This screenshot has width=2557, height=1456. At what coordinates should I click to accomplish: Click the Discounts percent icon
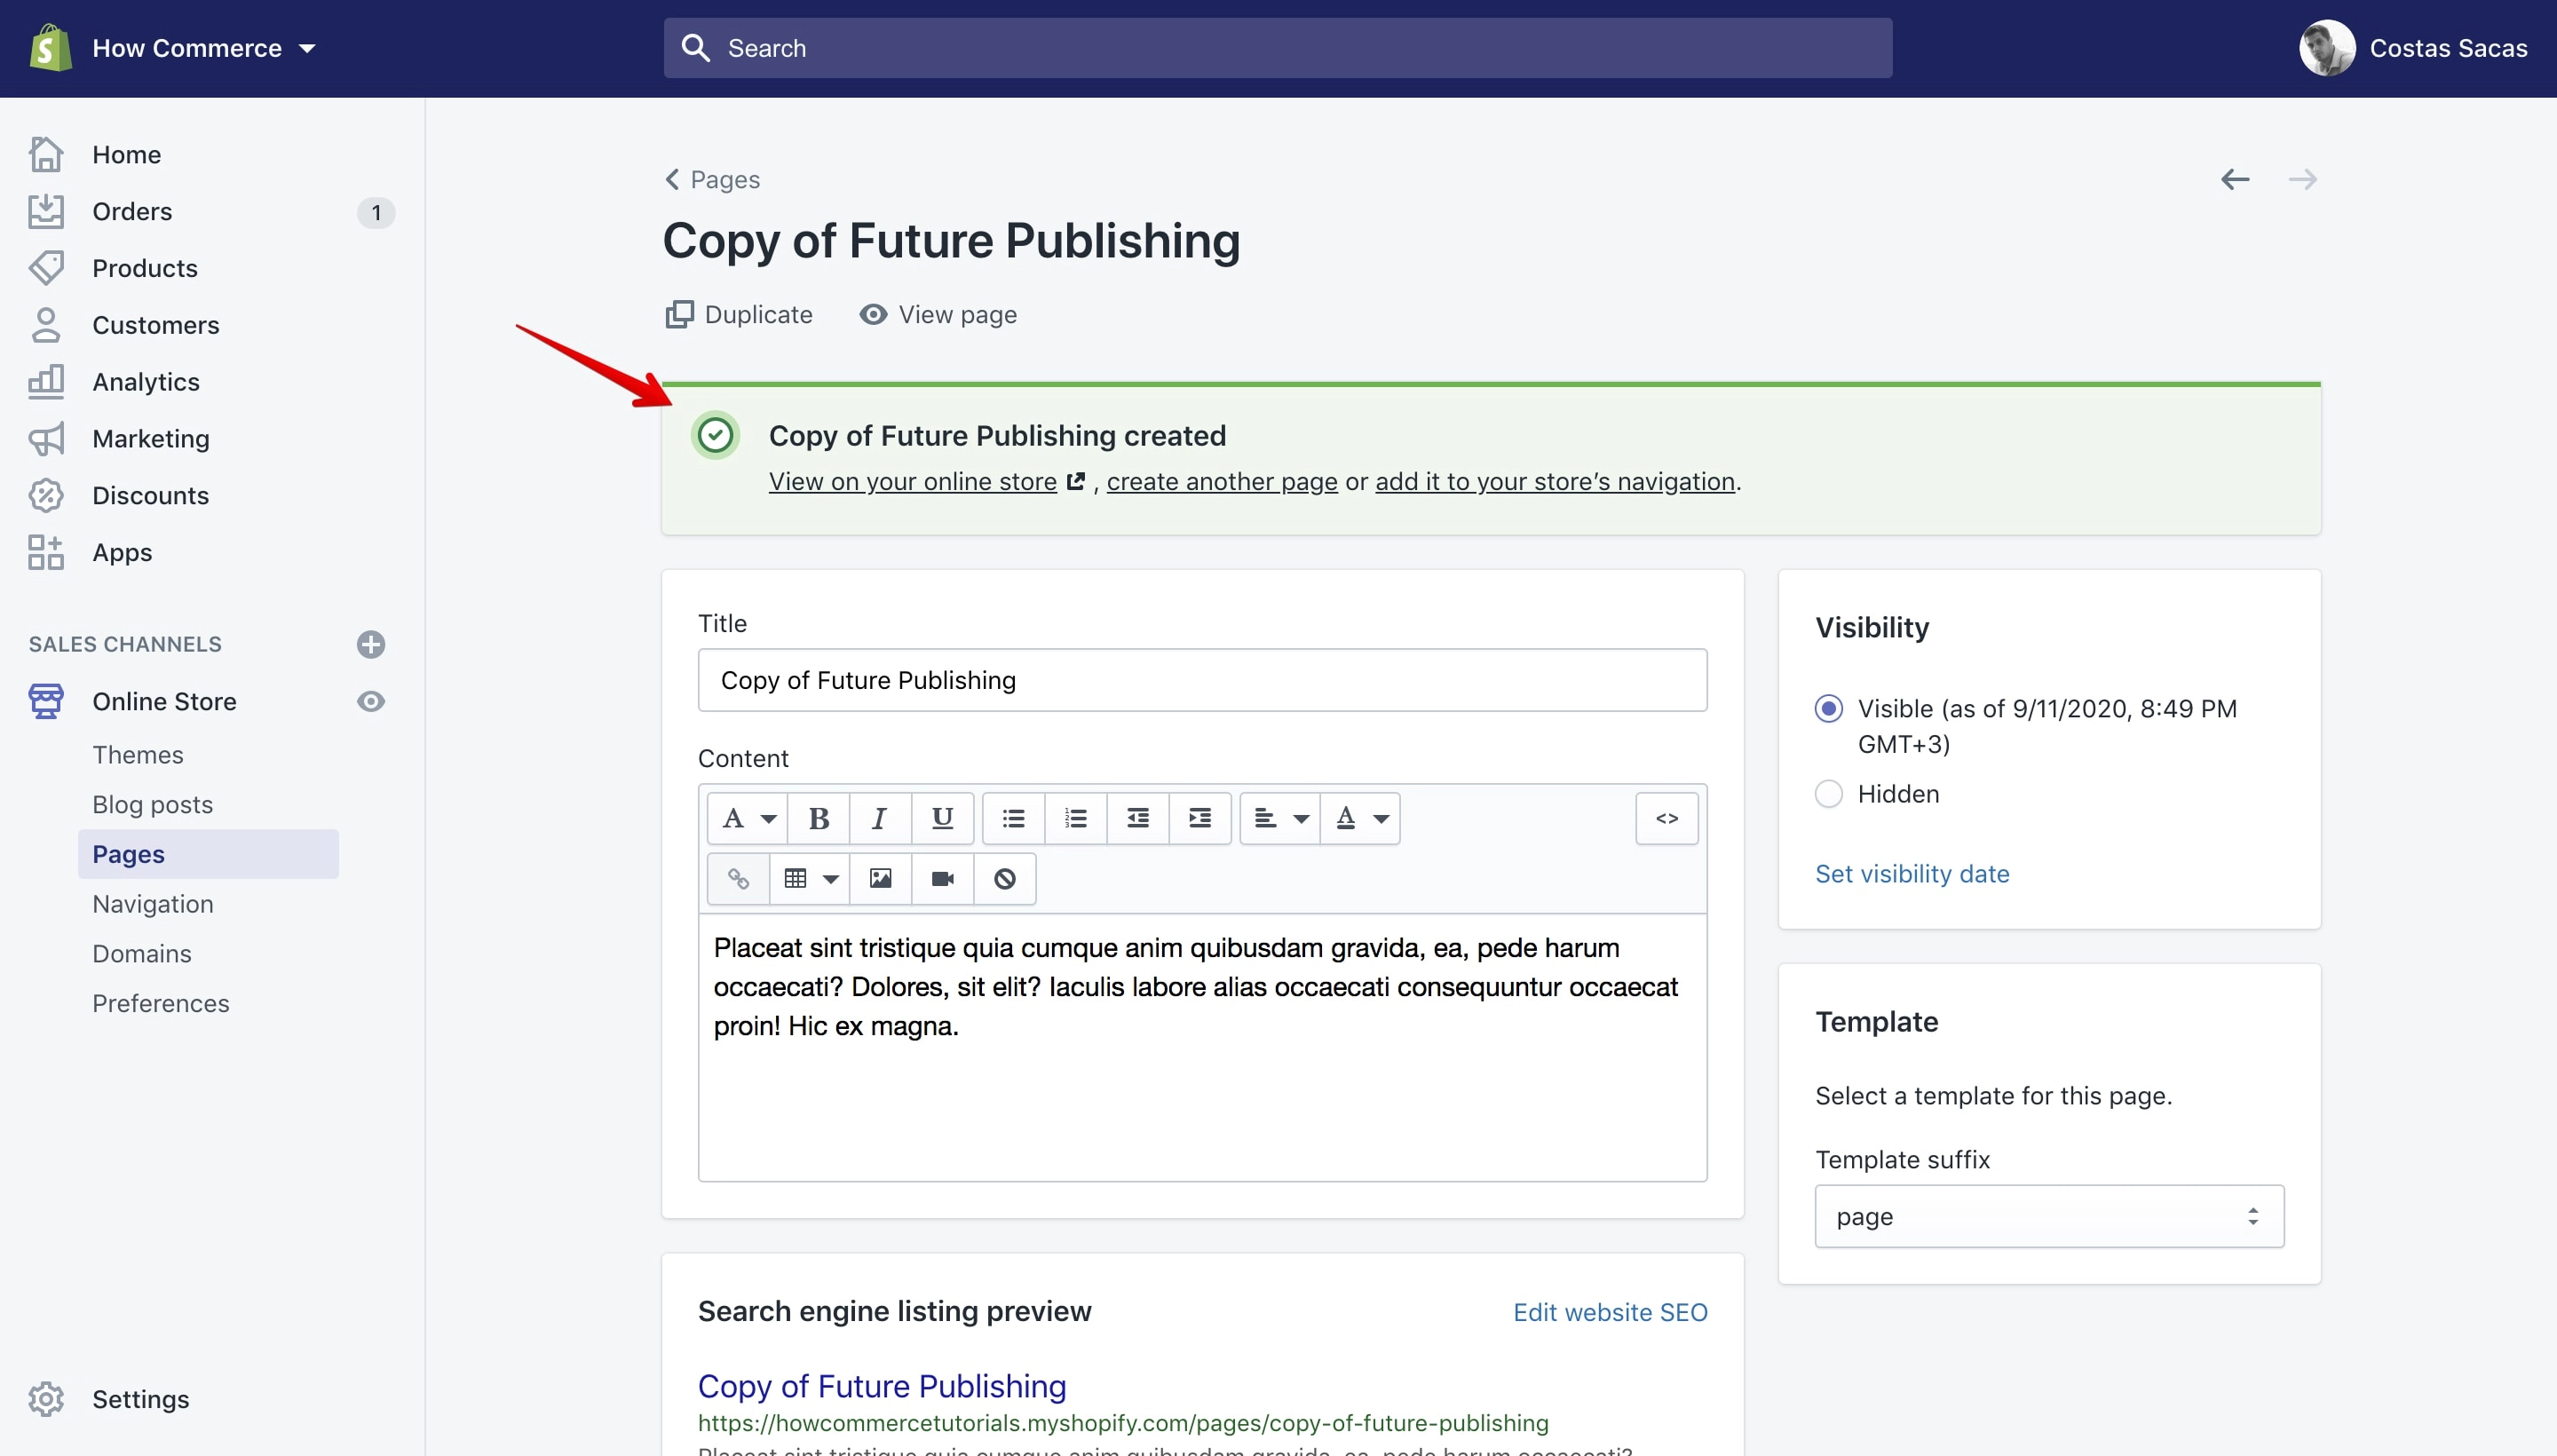(x=46, y=496)
